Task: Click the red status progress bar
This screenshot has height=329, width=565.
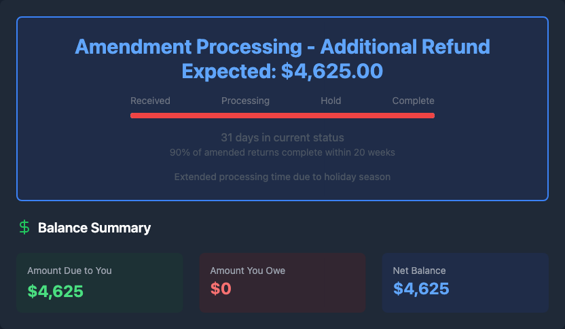Action: point(282,116)
